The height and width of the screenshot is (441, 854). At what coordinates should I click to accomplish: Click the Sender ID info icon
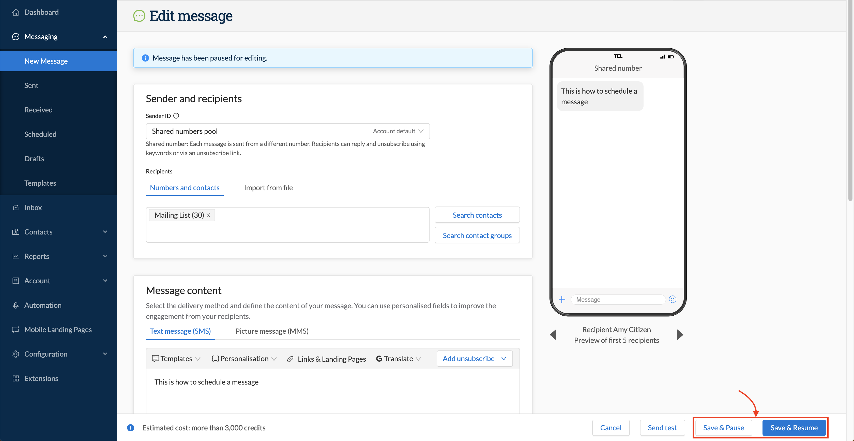[176, 115]
